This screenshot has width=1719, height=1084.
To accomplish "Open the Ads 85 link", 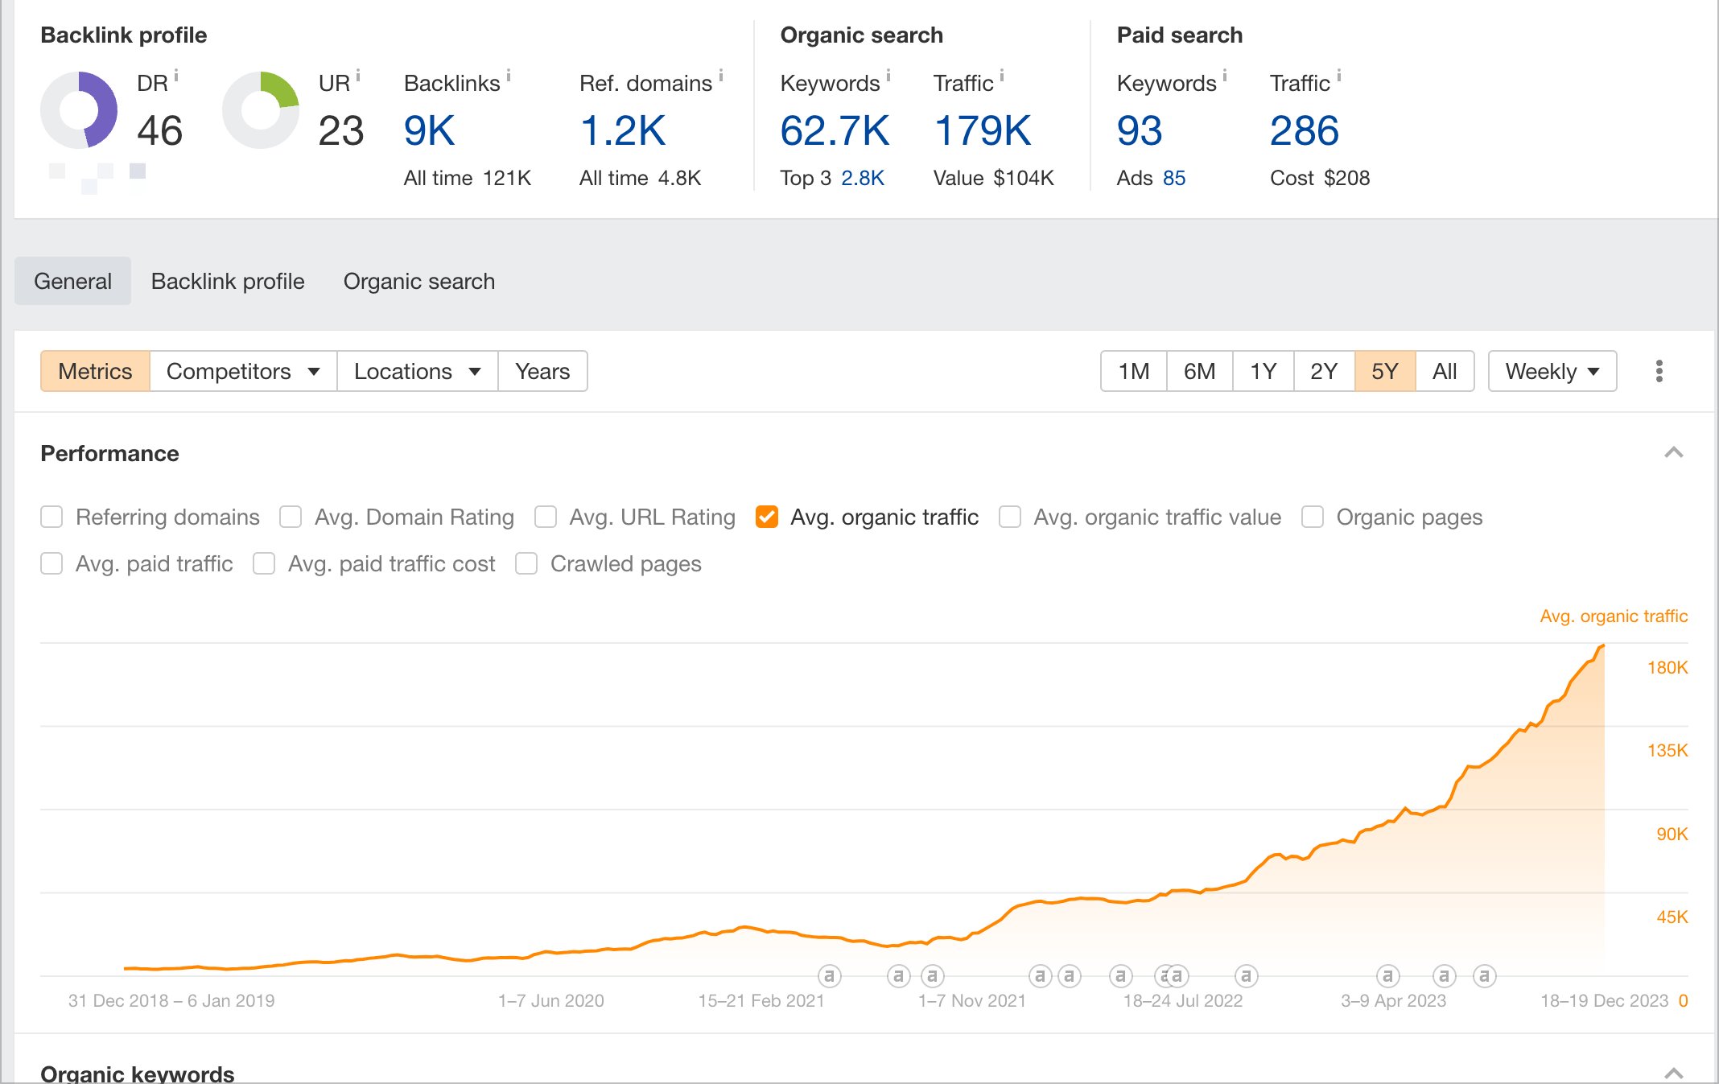I will [x=1174, y=178].
